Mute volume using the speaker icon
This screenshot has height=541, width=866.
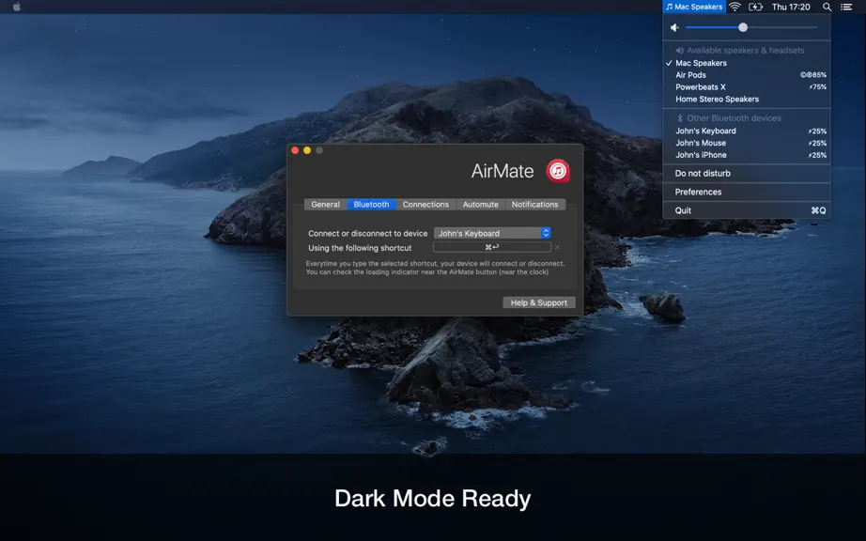(674, 27)
